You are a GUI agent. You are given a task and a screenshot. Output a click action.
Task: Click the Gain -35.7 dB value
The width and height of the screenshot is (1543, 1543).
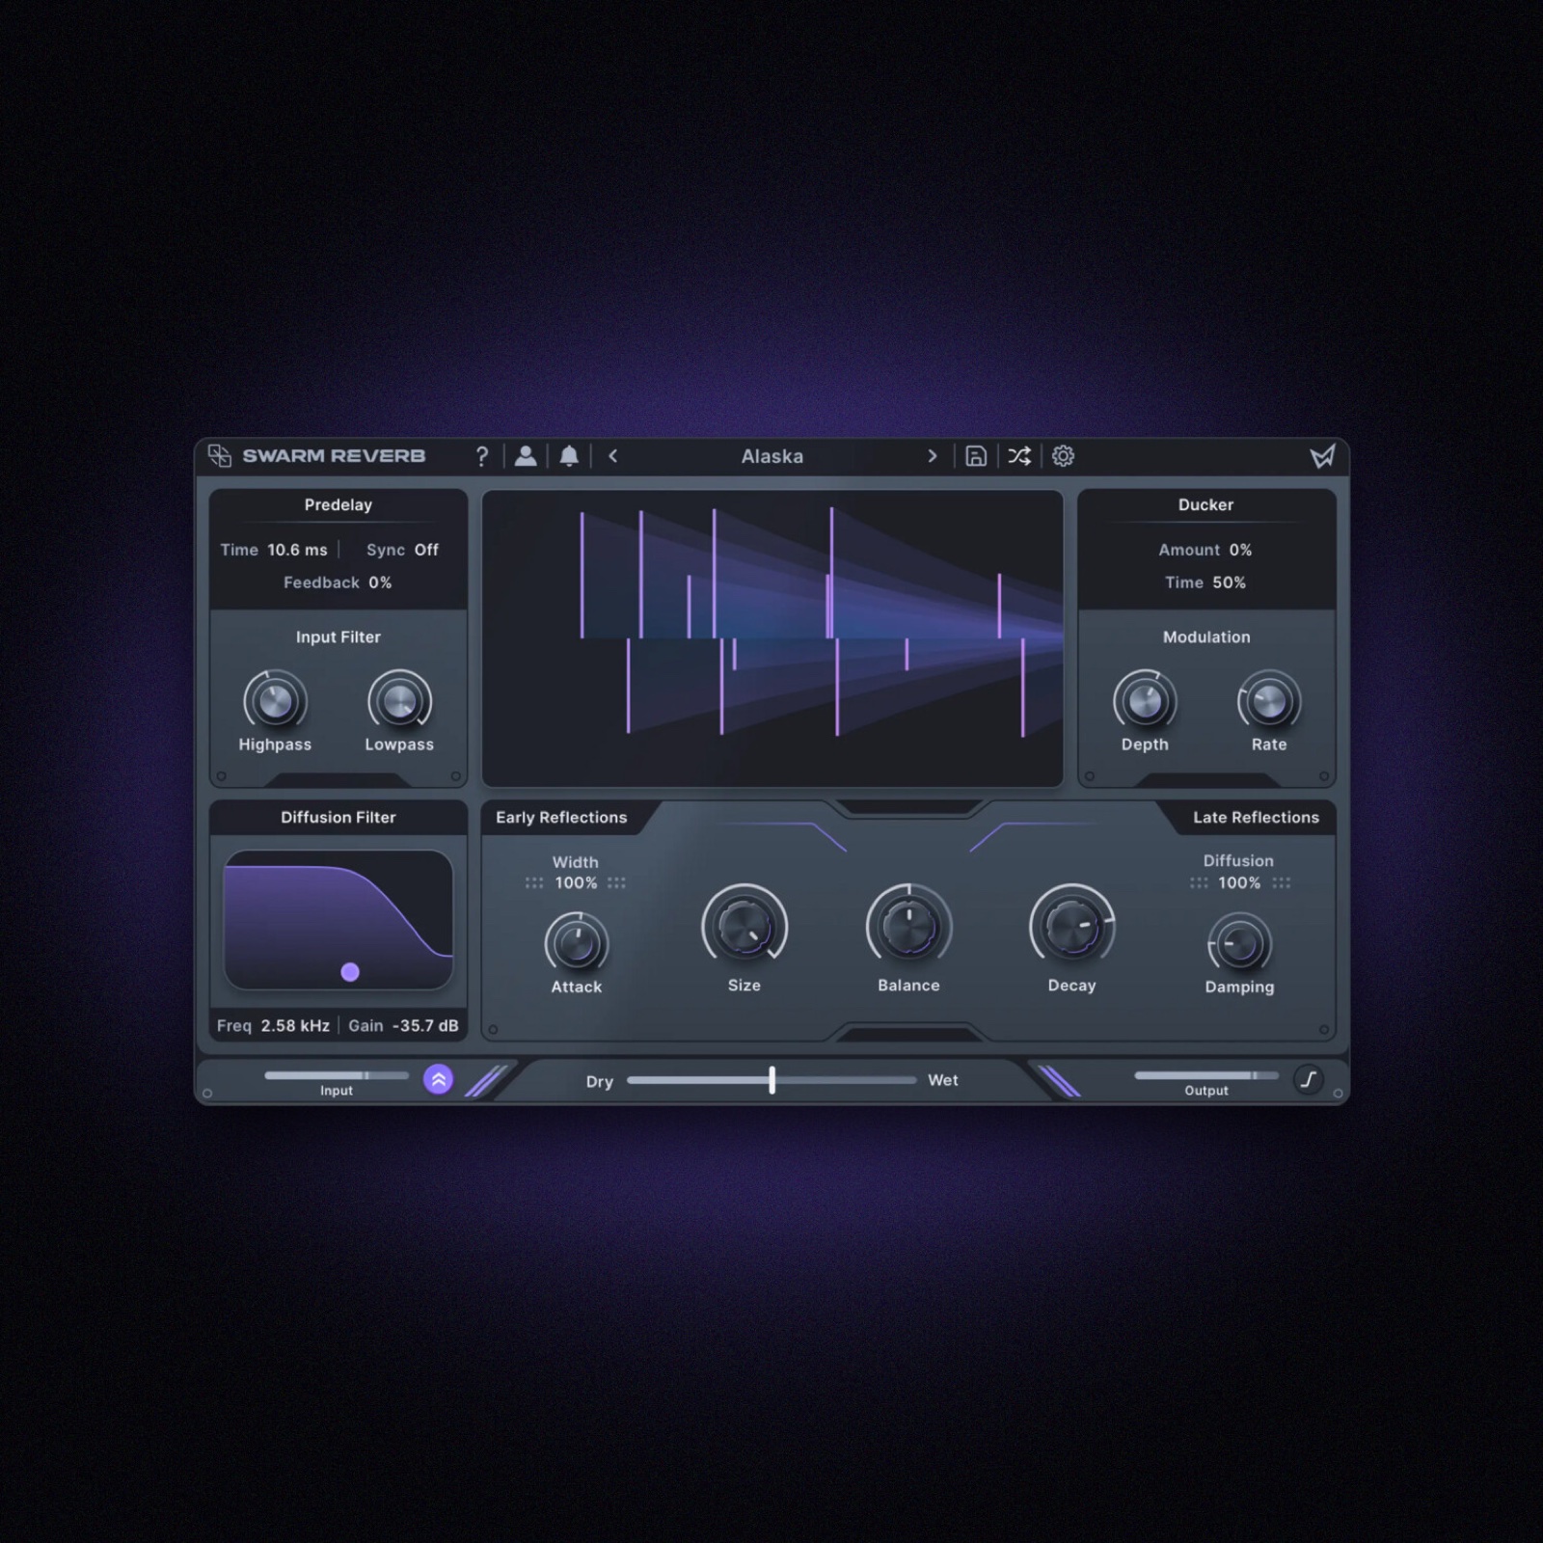424,1025
